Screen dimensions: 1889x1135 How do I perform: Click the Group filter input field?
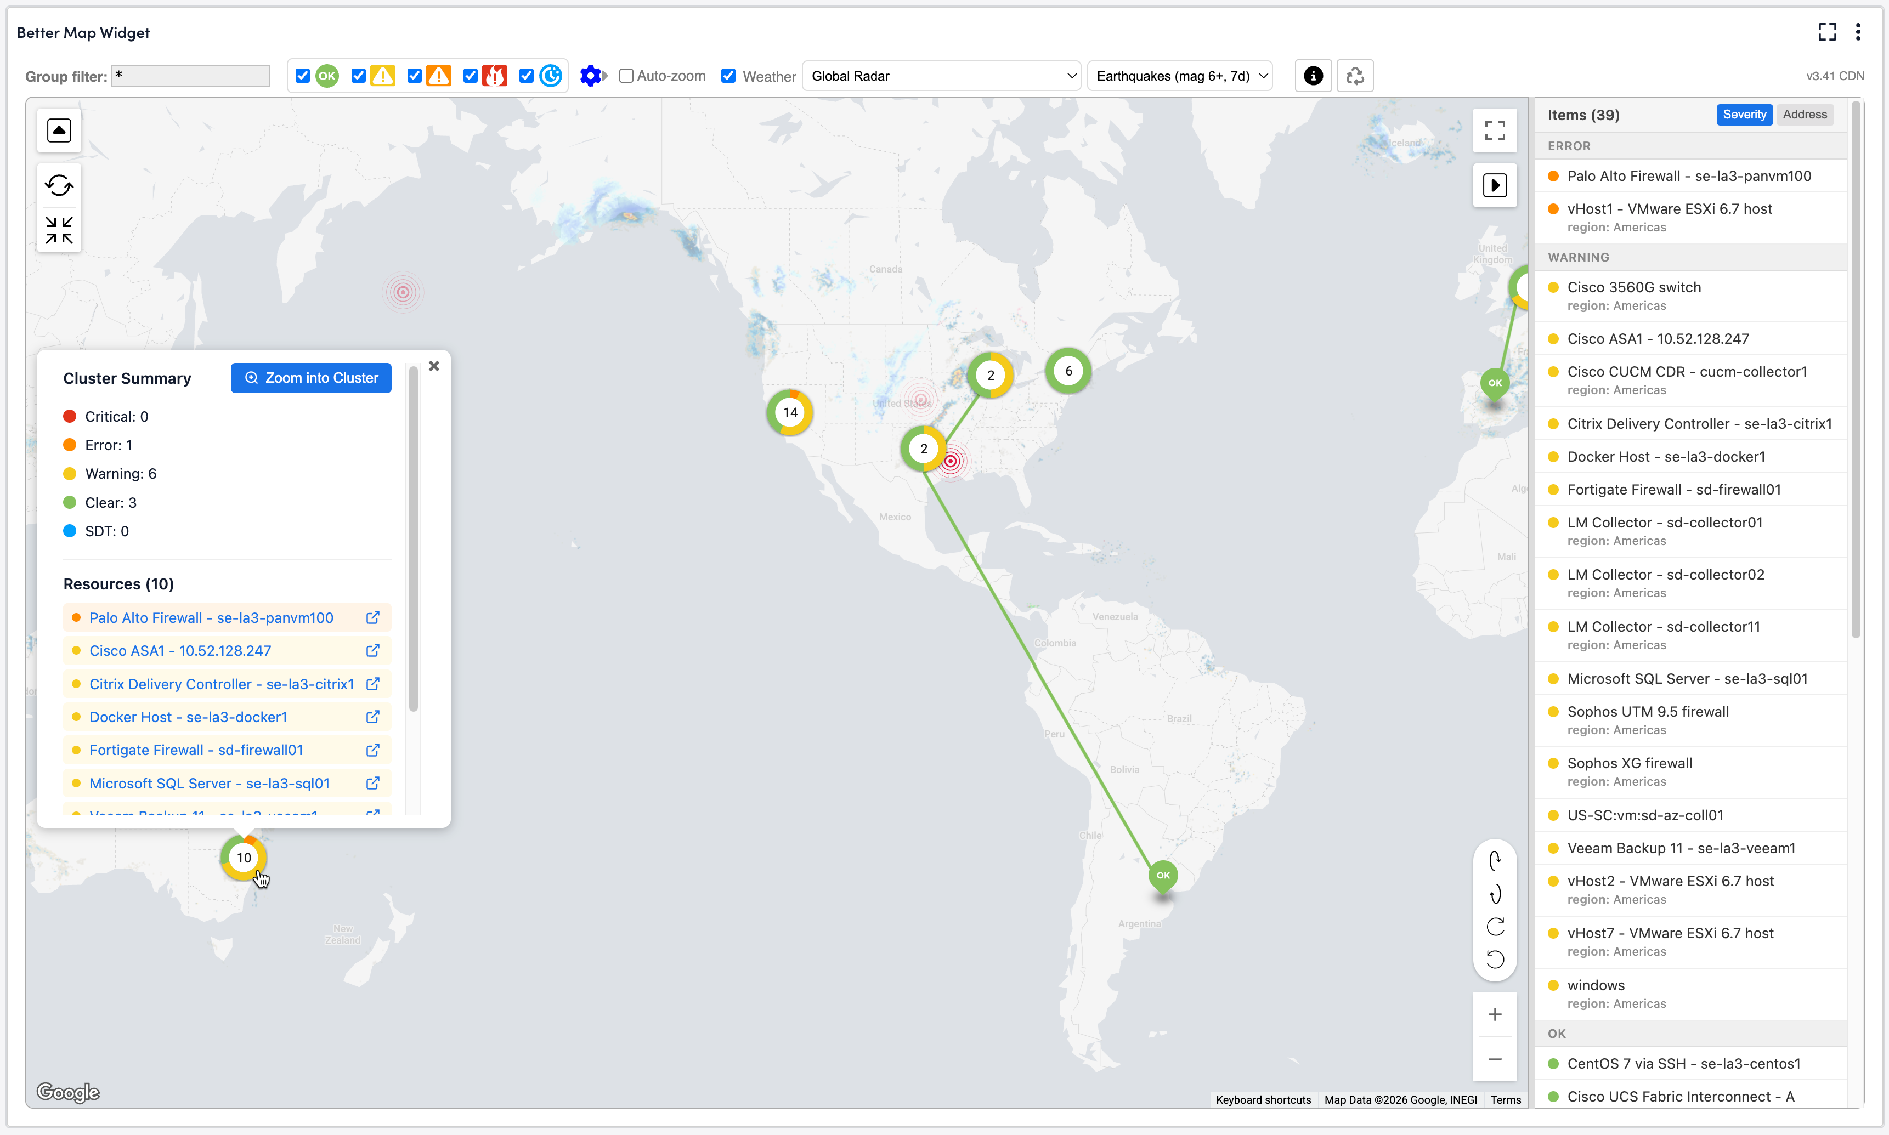(x=190, y=76)
